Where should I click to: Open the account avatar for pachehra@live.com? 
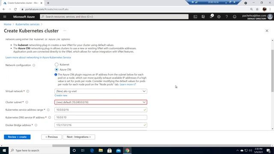[270, 17]
